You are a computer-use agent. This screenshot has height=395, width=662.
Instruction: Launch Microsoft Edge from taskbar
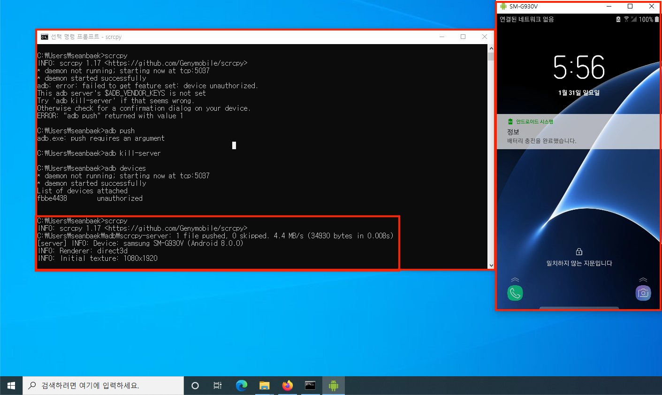click(242, 386)
